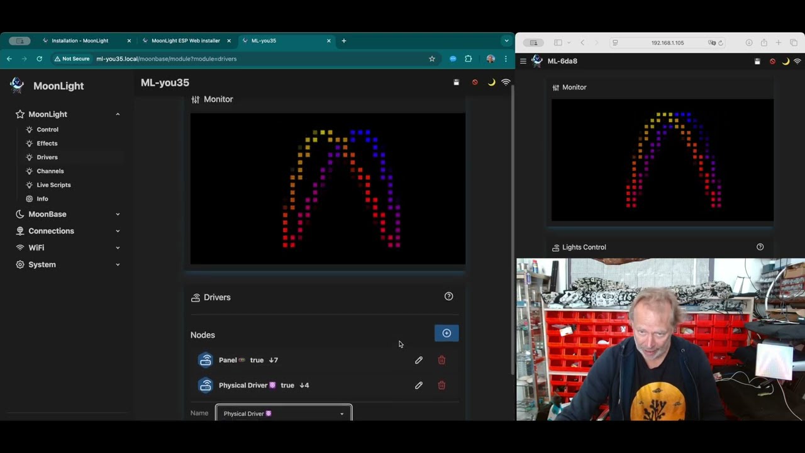Open the hamburger menu in the ML-6da8 window
805x453 pixels.
click(x=523, y=61)
